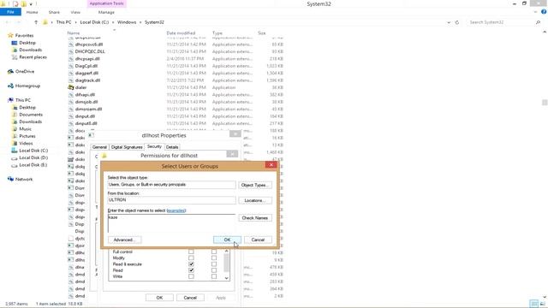
Task: Click the Local Disk (E:) drive icon in sidebar
Action: [15, 165]
